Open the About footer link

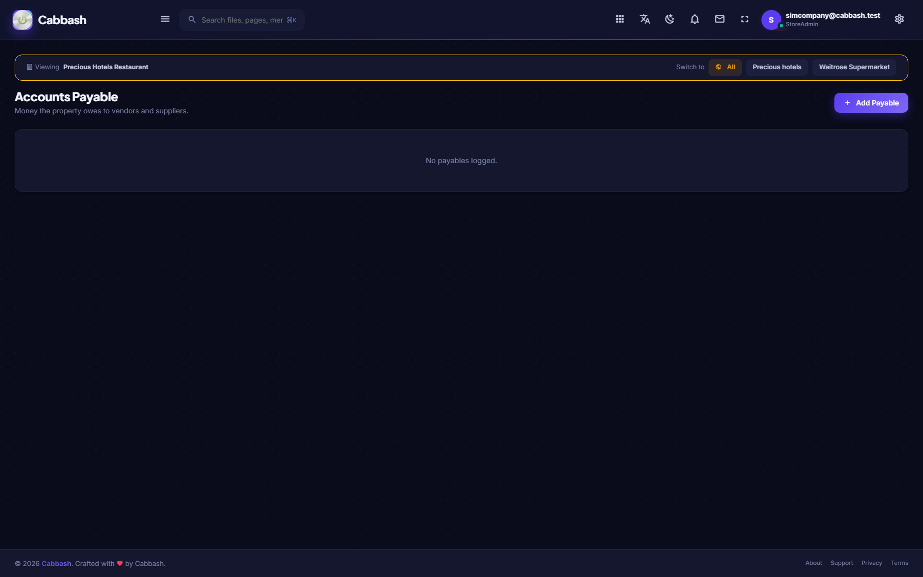click(x=814, y=563)
